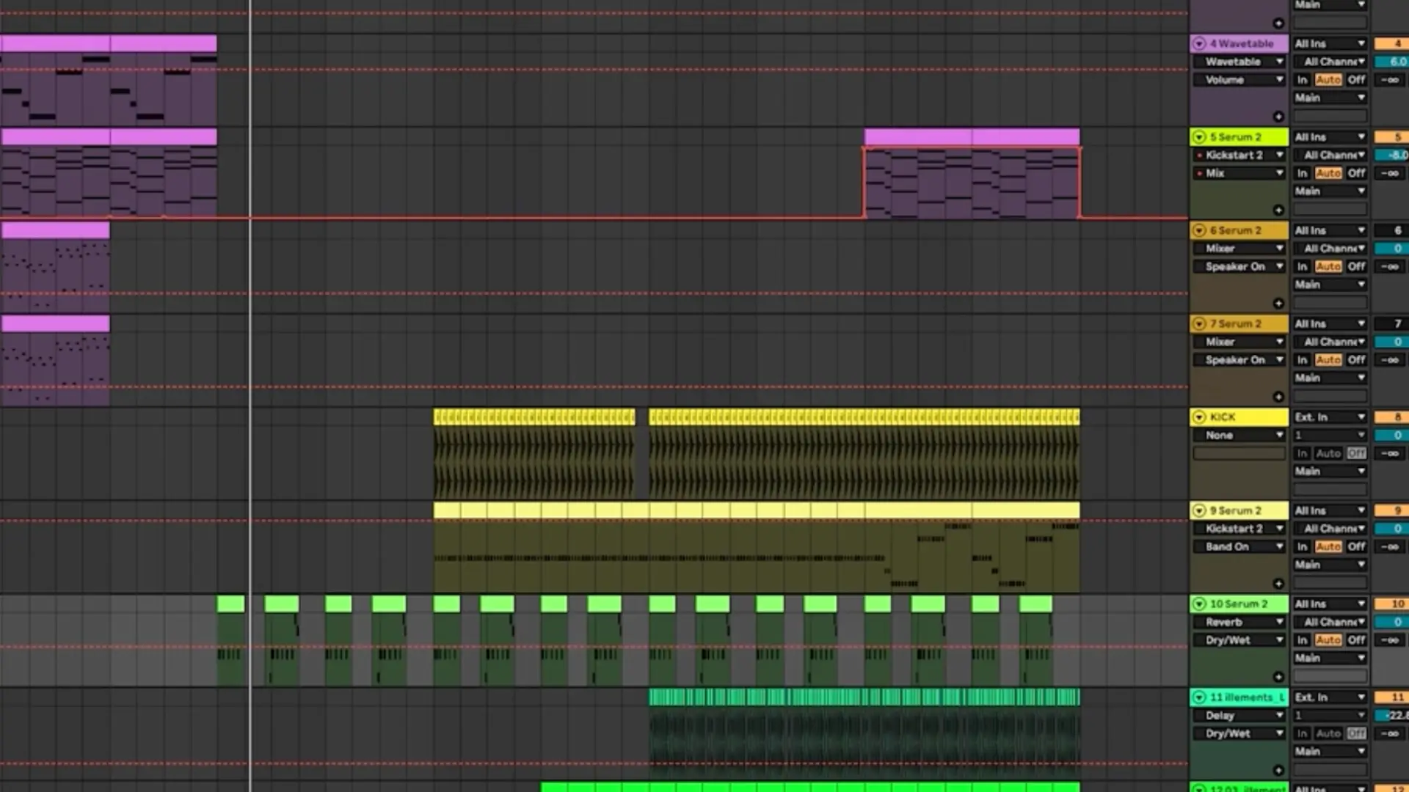
Task: Click the -8.0 volume value on track 5
Action: pyautogui.click(x=1391, y=155)
